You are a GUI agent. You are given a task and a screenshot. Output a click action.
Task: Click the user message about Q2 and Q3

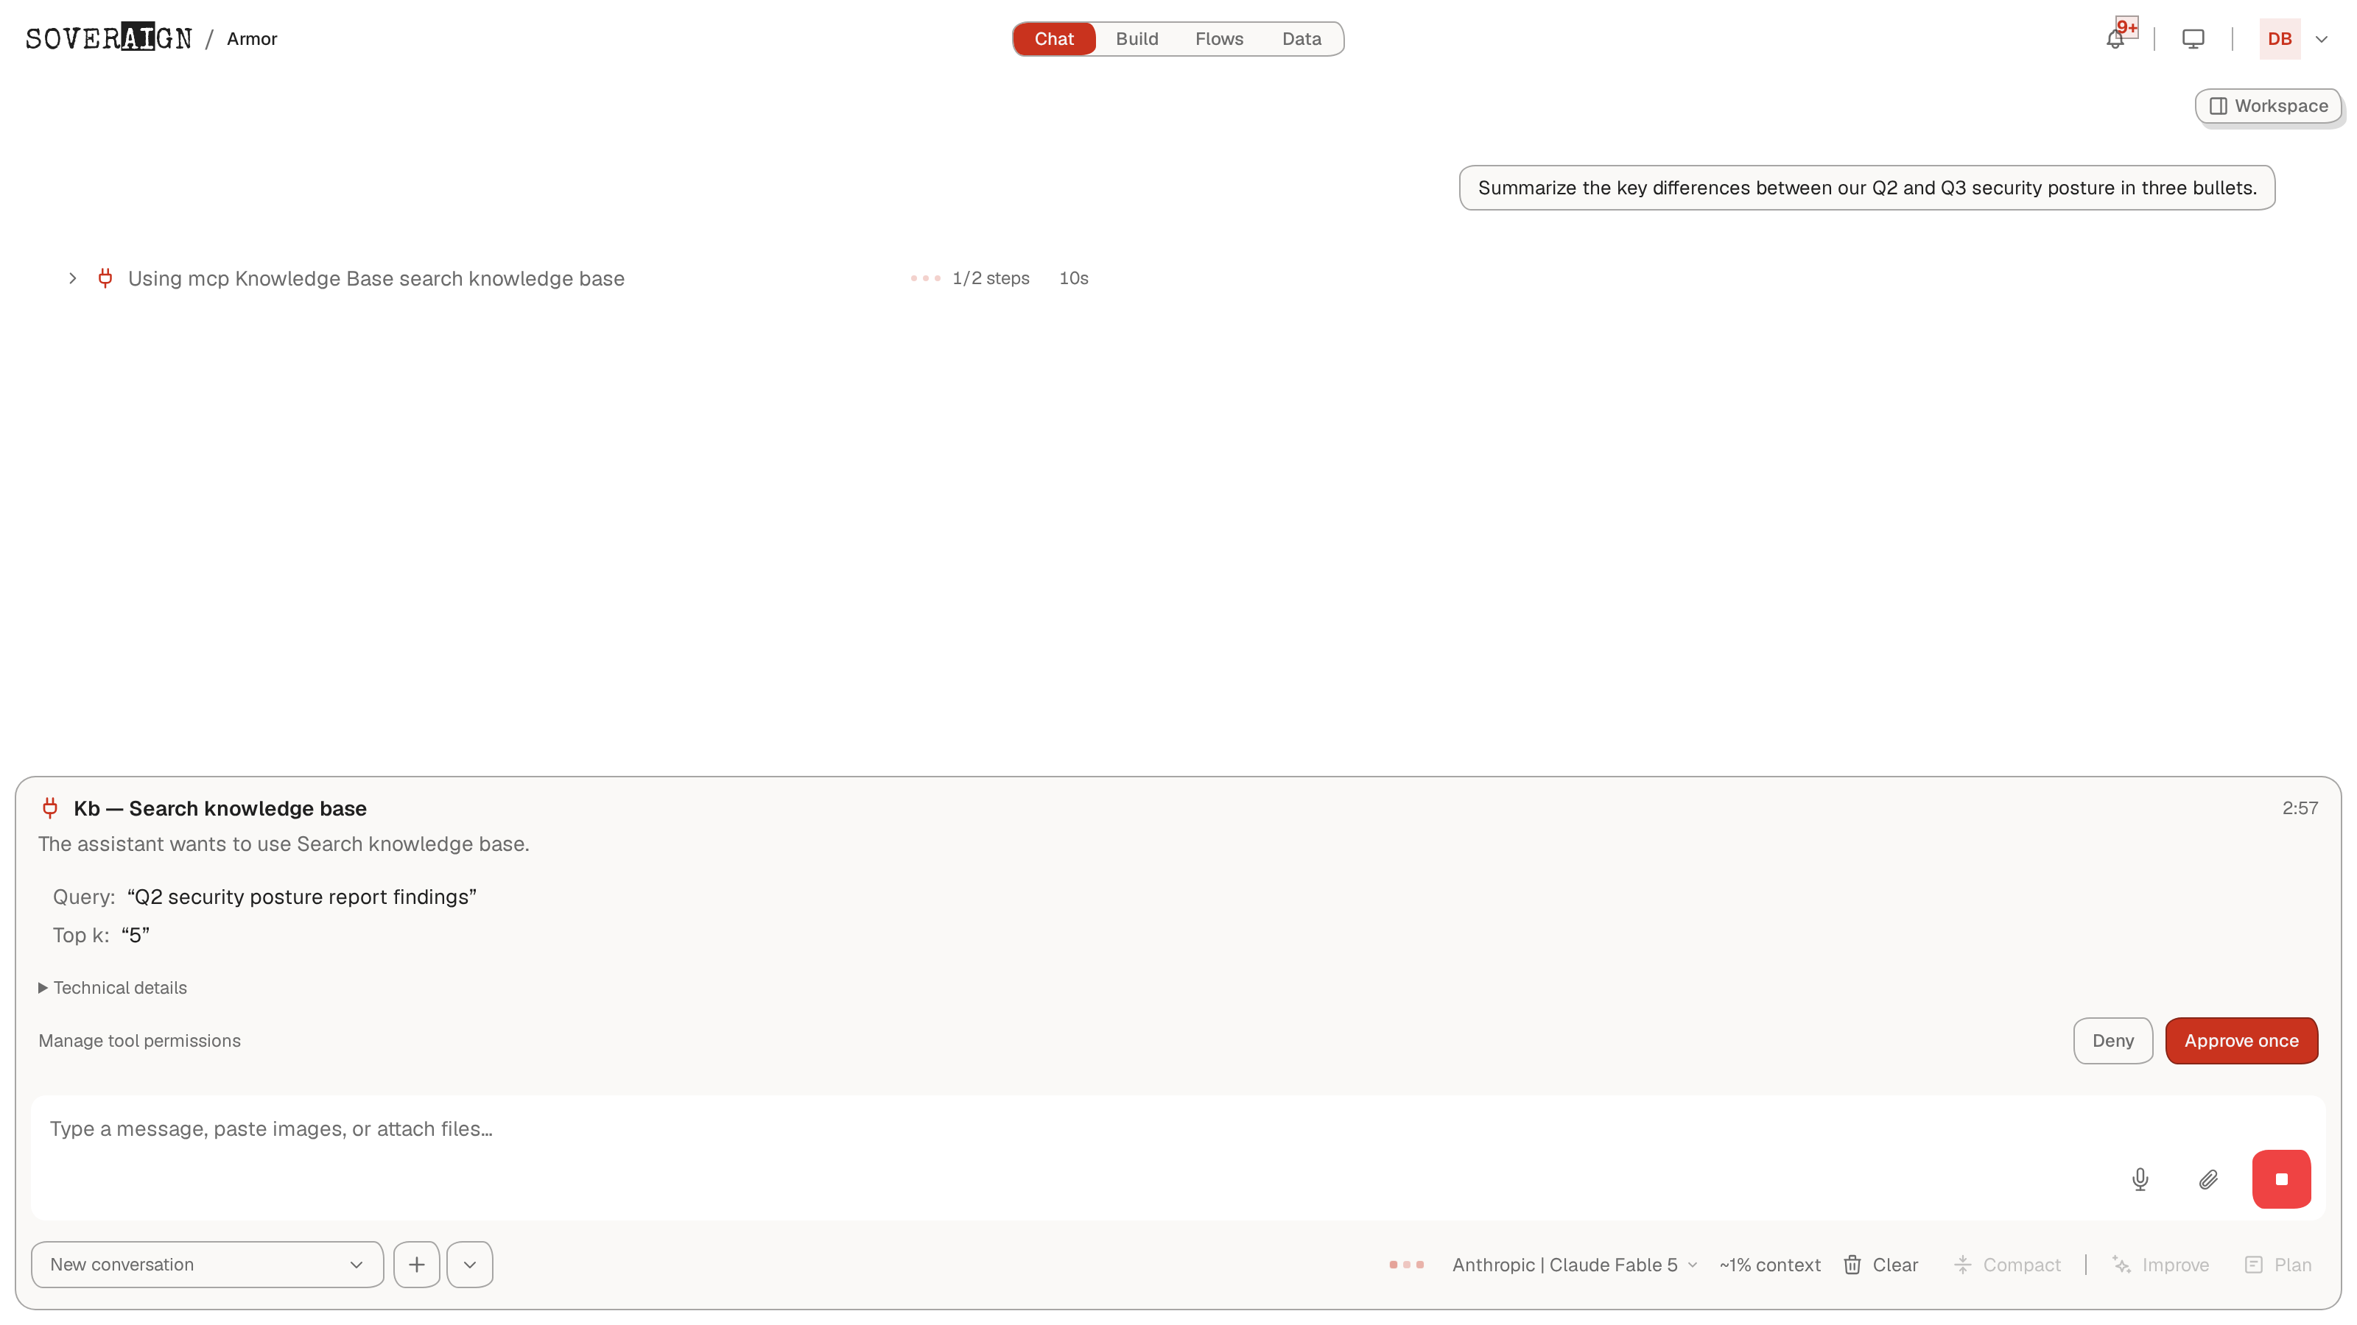click(x=1866, y=188)
